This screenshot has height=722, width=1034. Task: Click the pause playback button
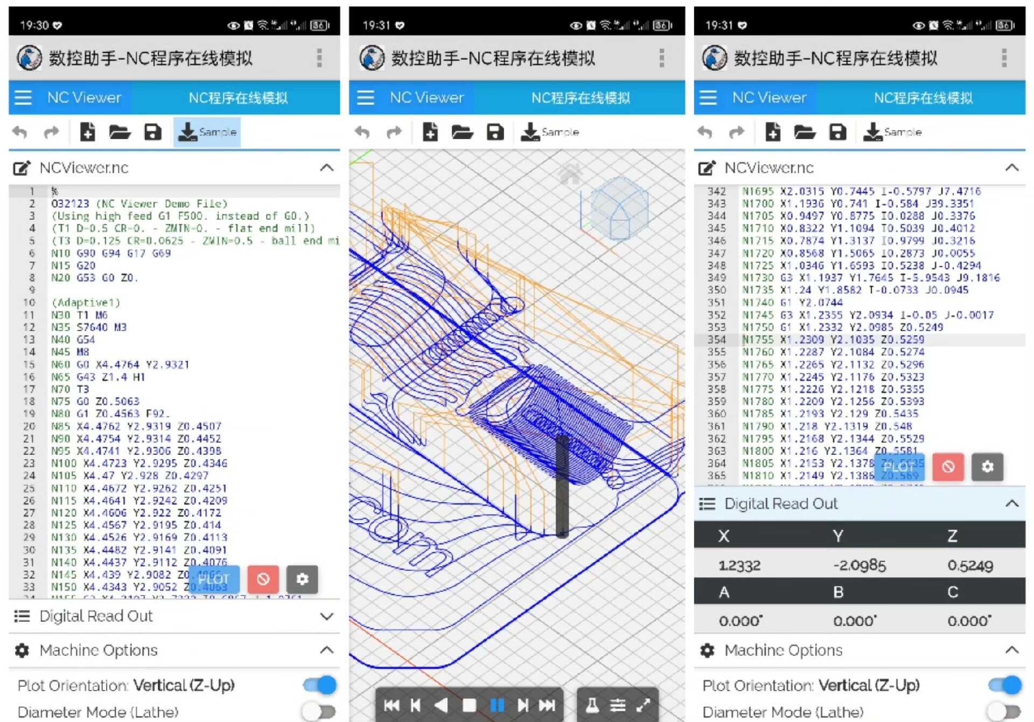click(x=497, y=705)
